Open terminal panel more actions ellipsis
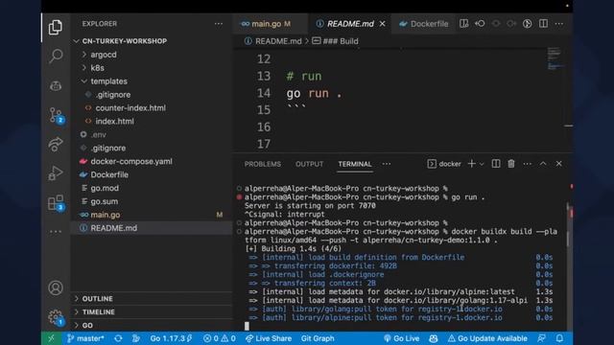614x345 pixels. (x=528, y=164)
